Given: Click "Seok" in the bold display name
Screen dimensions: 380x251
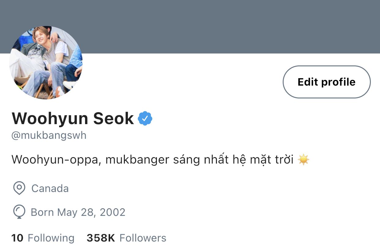Looking at the screenshot, I should [114, 119].
